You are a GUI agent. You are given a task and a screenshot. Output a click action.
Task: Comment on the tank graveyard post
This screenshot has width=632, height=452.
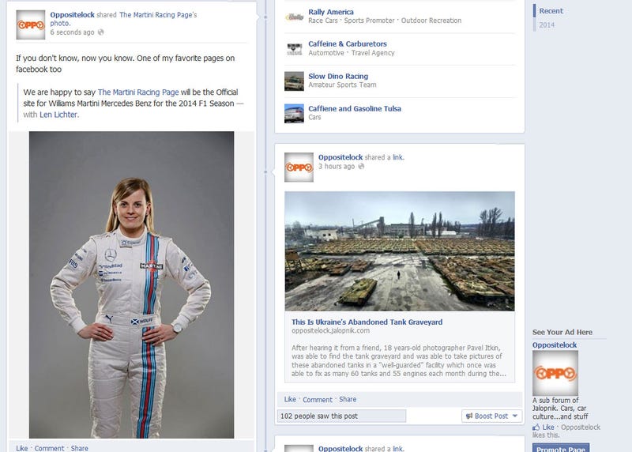click(318, 400)
